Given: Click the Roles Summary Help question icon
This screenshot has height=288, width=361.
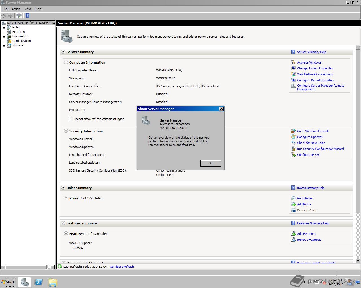Looking at the screenshot, I should pyautogui.click(x=293, y=188).
